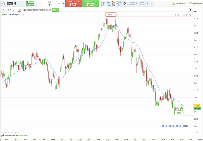Click the red Vente 27,21 sell button
Screen dimensions: 203x141
pos(74,4)
